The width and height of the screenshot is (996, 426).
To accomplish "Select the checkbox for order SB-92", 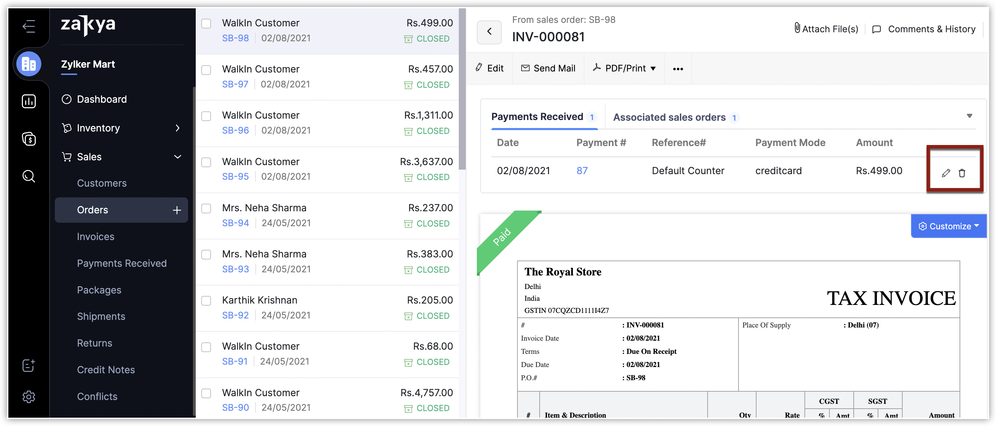I will coord(206,301).
